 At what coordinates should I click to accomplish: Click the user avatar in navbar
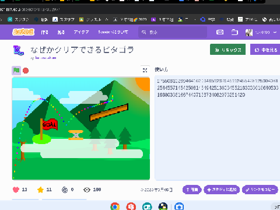point(249,32)
